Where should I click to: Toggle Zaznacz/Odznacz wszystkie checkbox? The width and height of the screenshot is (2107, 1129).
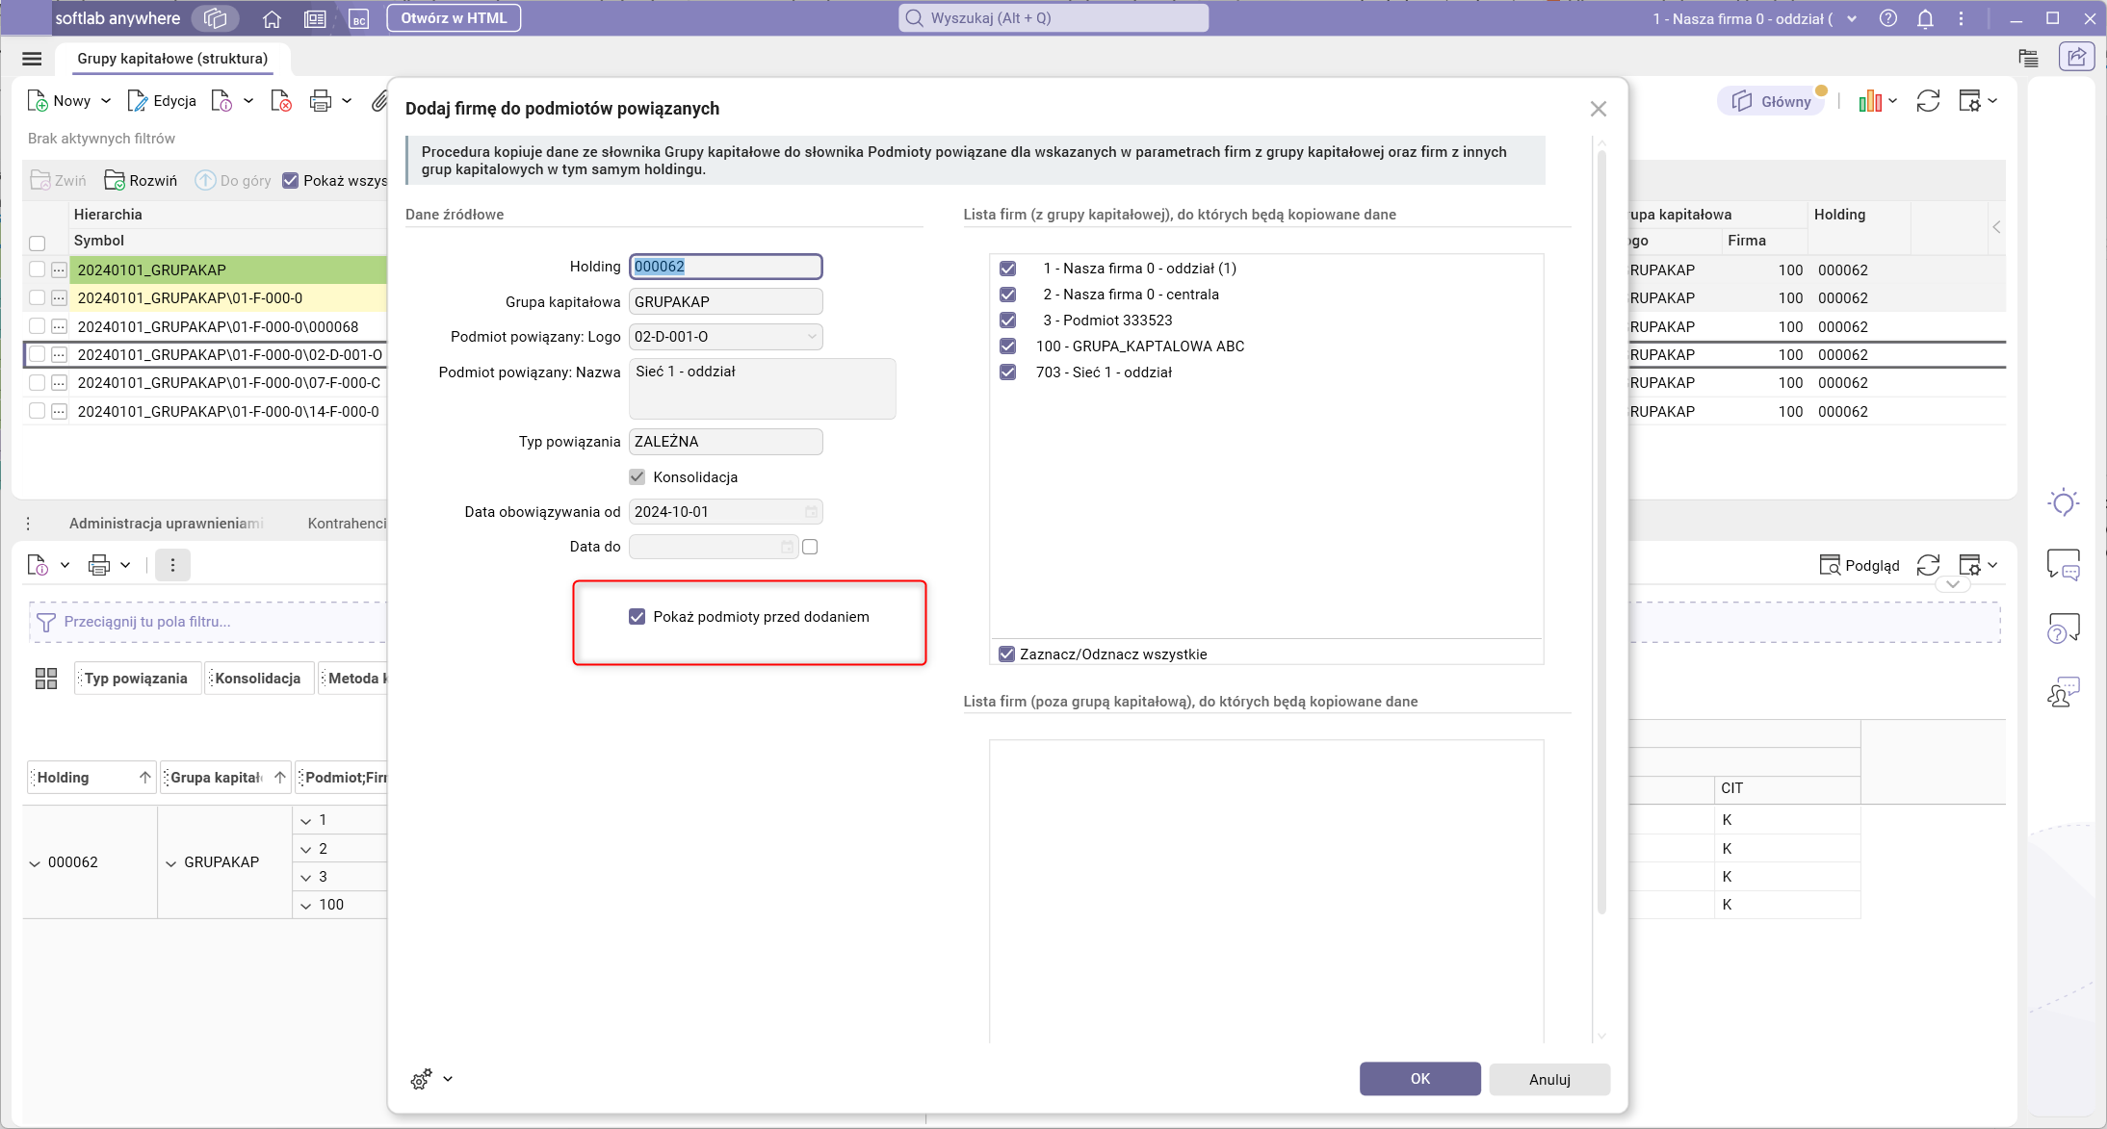tap(1007, 654)
